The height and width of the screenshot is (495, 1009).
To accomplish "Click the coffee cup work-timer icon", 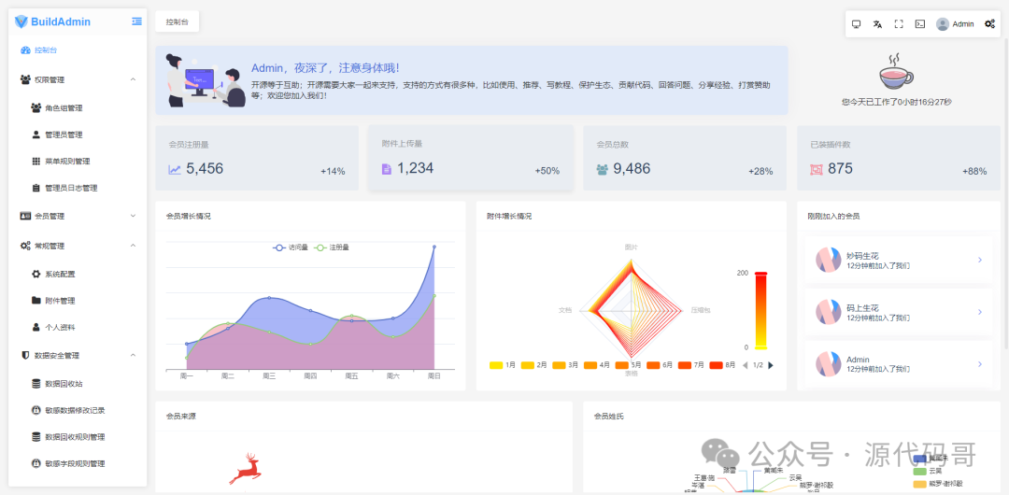I will 896,71.
